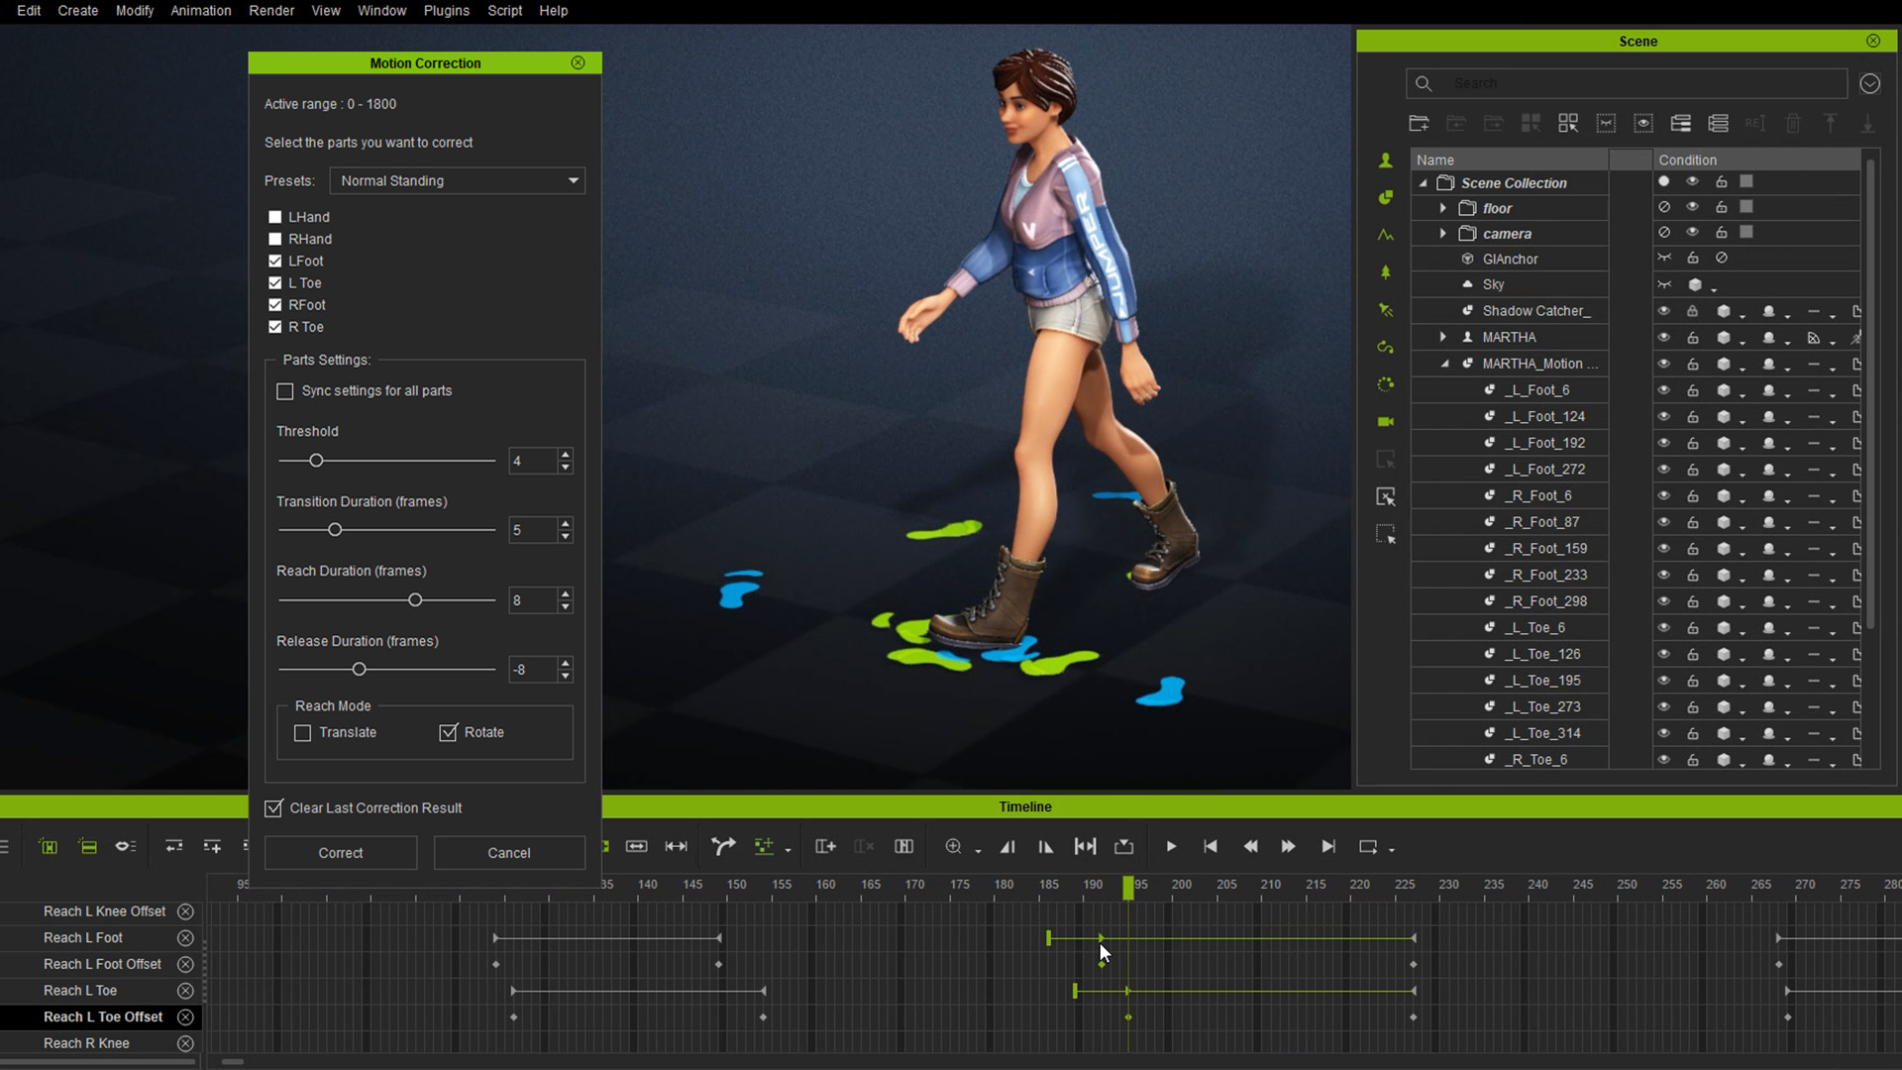This screenshot has height=1070, width=1902.
Task: Click the loop playback mode icon in the Timeline toolbar
Action: click(x=1368, y=847)
